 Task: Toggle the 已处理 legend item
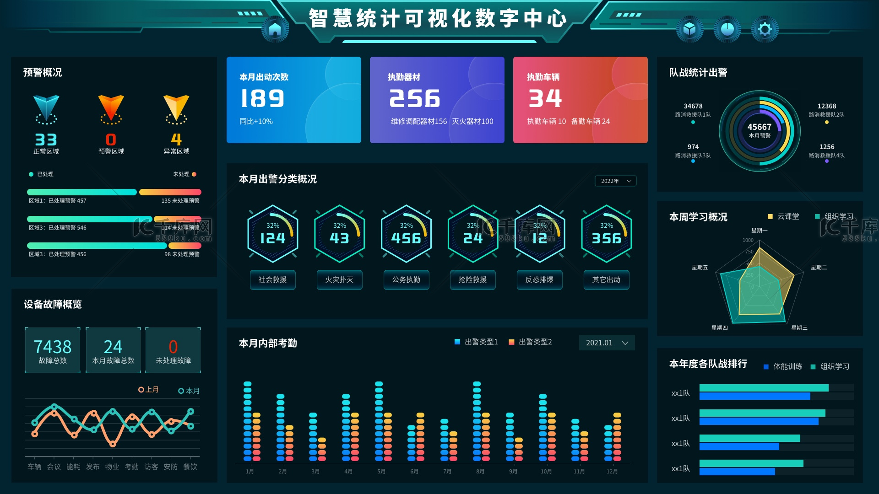[x=41, y=174]
